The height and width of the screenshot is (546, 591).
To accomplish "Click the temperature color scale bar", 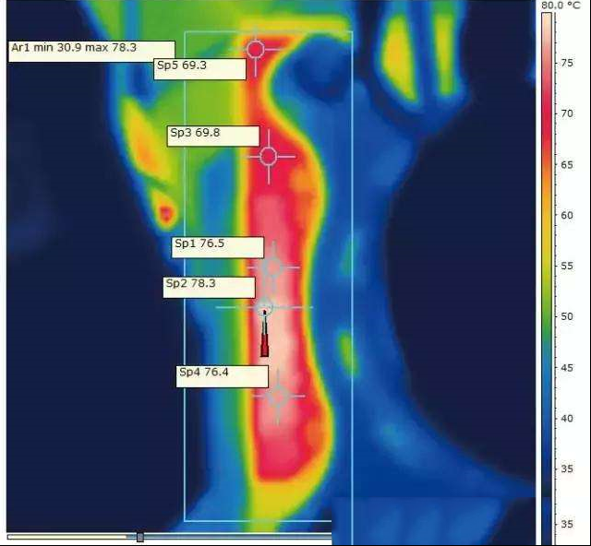I will click(x=547, y=279).
